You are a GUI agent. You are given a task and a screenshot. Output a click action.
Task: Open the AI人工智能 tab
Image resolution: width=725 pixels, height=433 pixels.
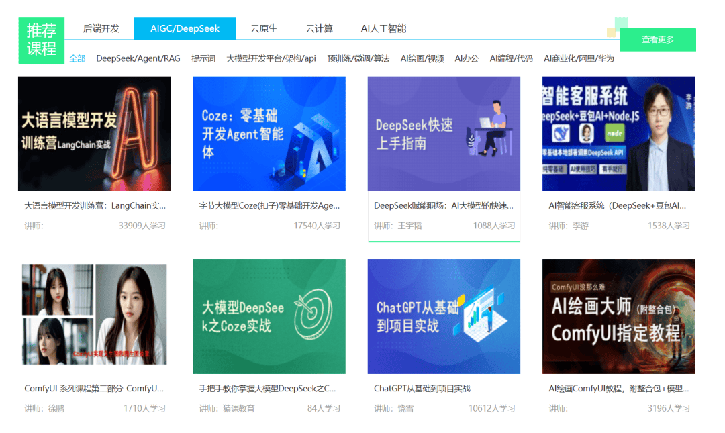384,29
